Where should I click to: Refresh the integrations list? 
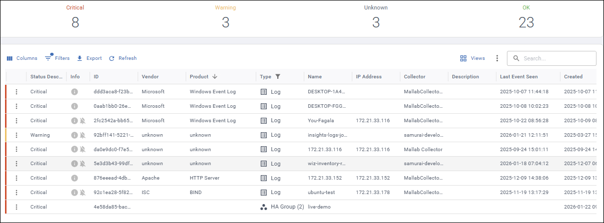[123, 58]
